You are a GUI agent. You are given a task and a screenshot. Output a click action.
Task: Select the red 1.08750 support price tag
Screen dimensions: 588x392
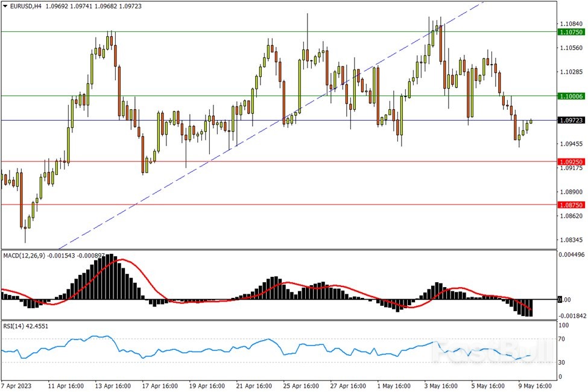pyautogui.click(x=571, y=205)
